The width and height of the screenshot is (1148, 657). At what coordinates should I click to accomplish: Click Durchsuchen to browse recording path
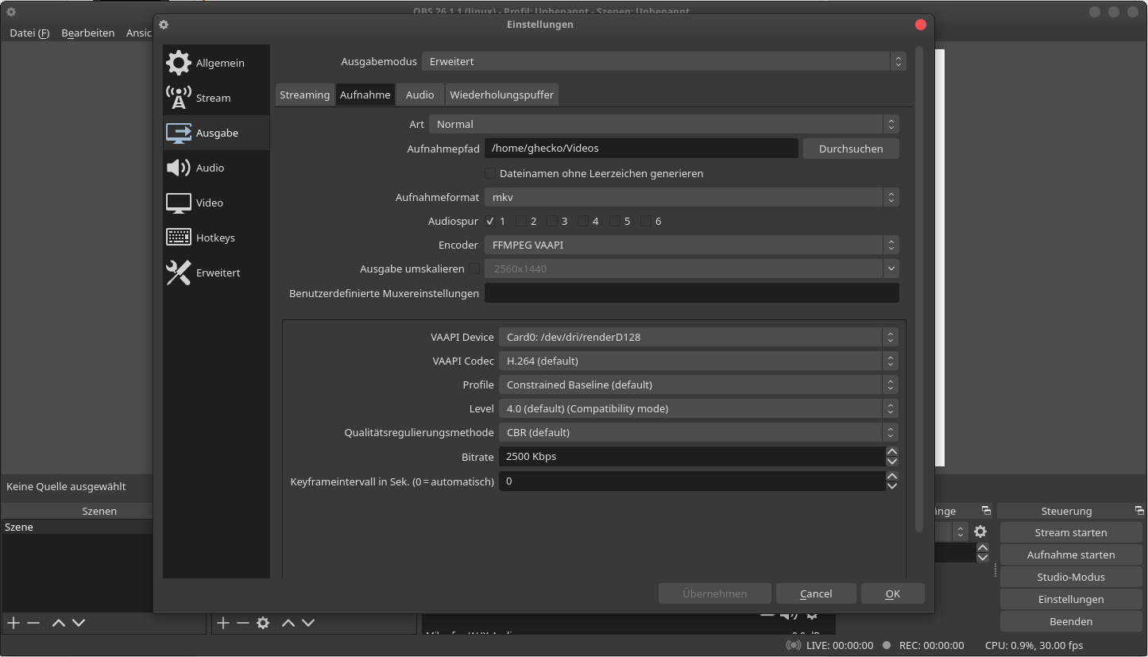(x=851, y=149)
